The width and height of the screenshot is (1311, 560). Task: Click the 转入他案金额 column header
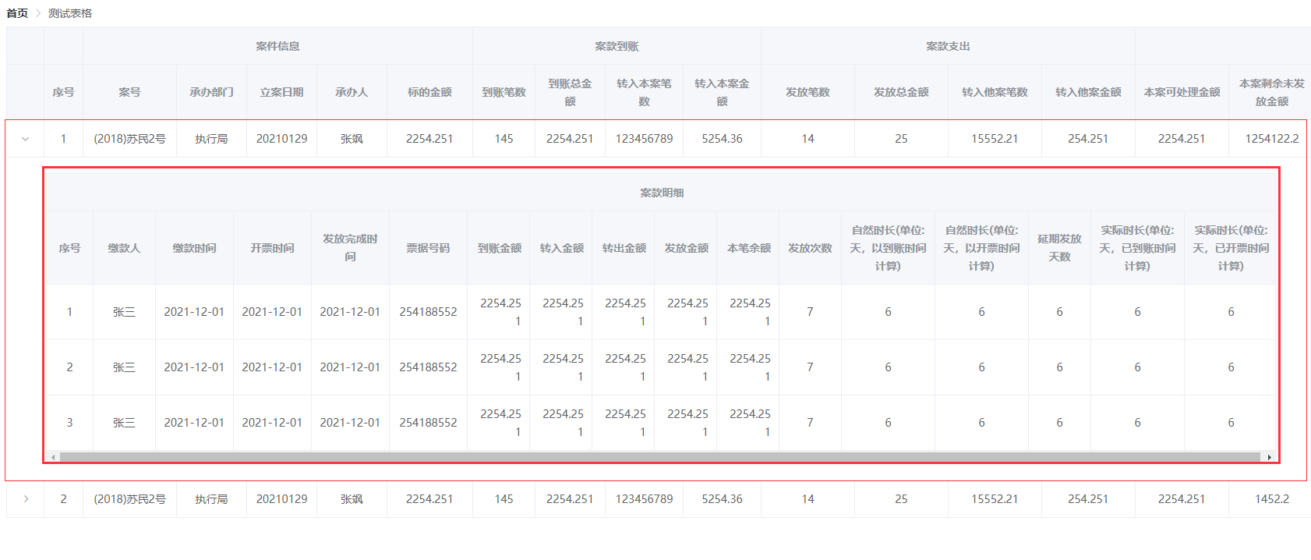click(x=1088, y=92)
